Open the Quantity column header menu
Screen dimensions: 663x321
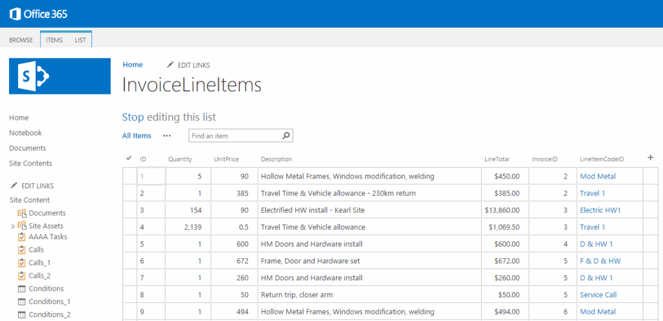(180, 159)
